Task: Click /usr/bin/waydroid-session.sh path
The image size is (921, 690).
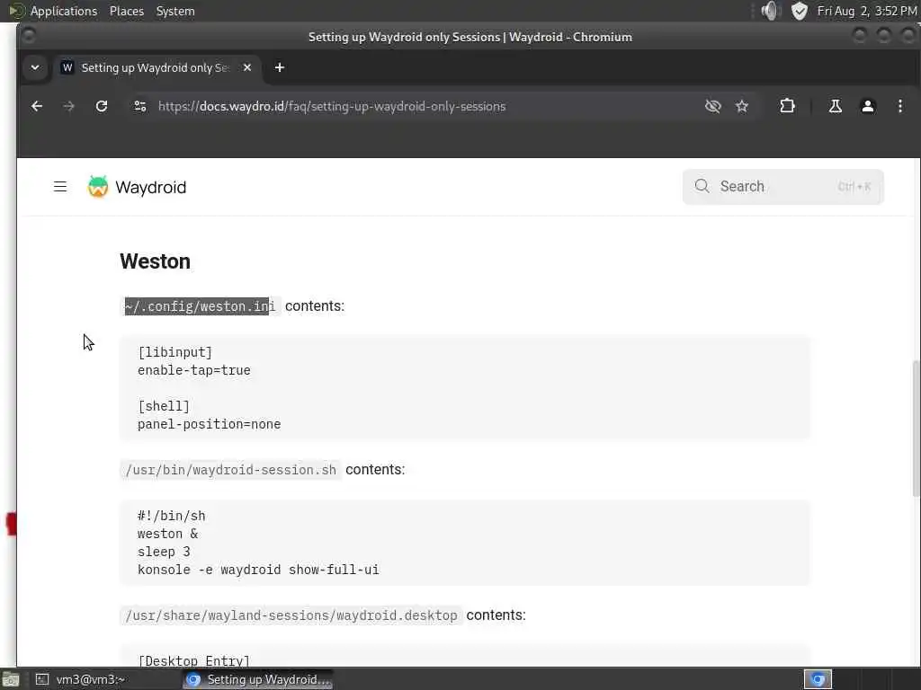Action: pyautogui.click(x=231, y=470)
